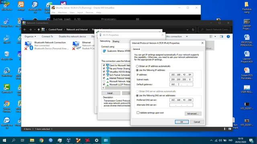Click the Subnet mask input field
The width and height of the screenshot is (257, 144).
pyautogui.click(x=181, y=80)
